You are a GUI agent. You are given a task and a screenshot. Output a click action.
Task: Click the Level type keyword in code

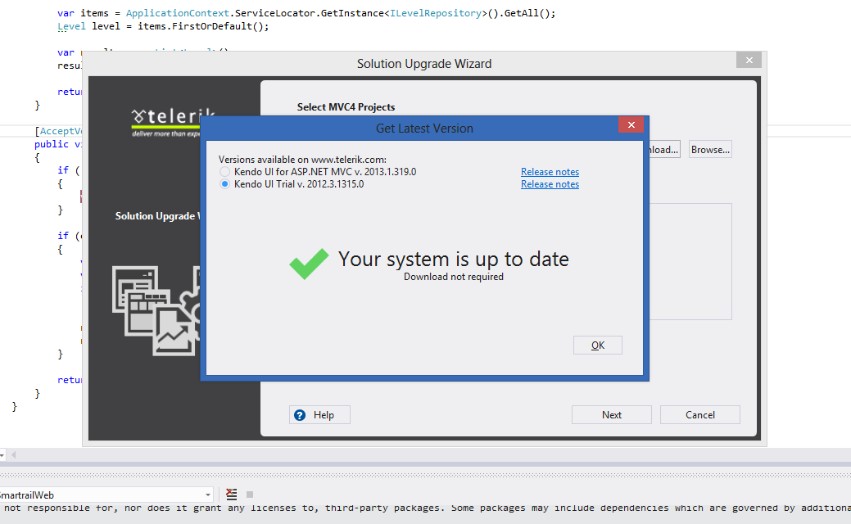pos(71,26)
